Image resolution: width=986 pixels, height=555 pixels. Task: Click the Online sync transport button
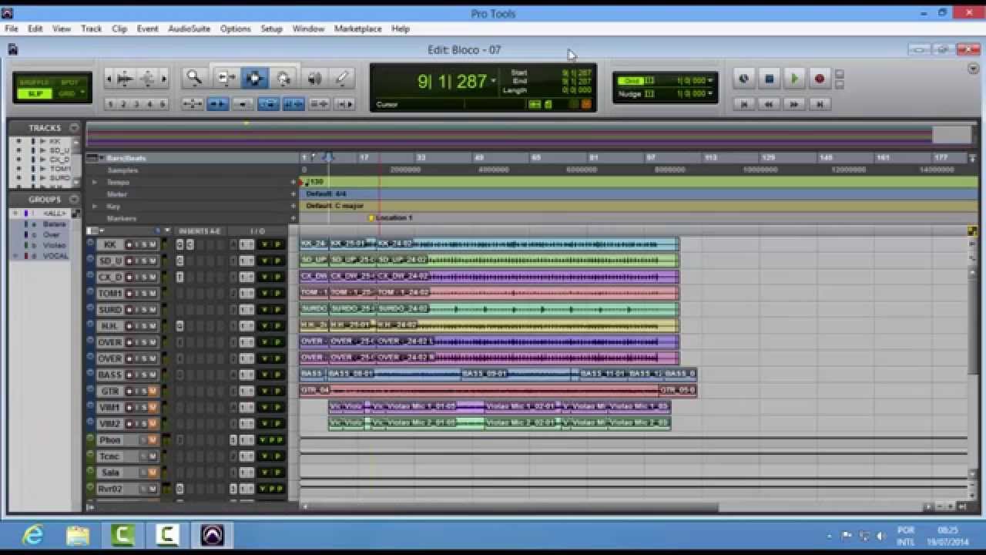[743, 79]
